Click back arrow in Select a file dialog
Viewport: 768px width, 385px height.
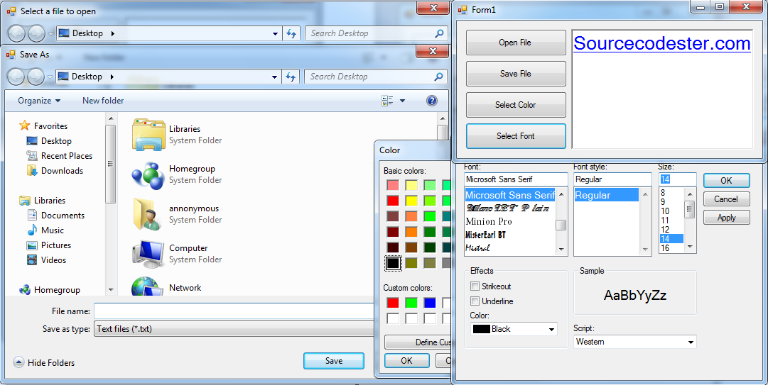[x=16, y=34]
